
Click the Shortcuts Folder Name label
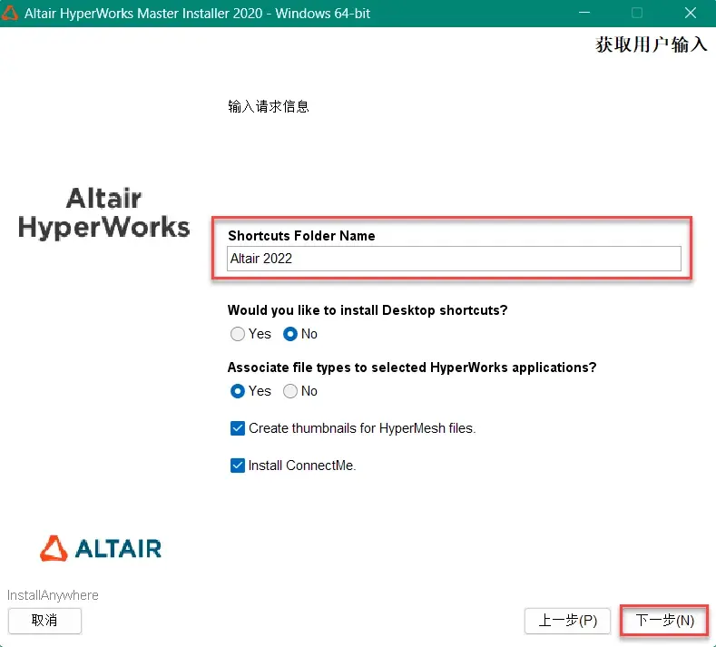tap(301, 236)
